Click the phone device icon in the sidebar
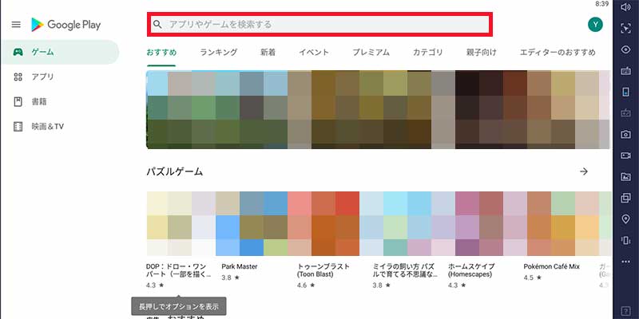639x319 pixels. coord(625,92)
